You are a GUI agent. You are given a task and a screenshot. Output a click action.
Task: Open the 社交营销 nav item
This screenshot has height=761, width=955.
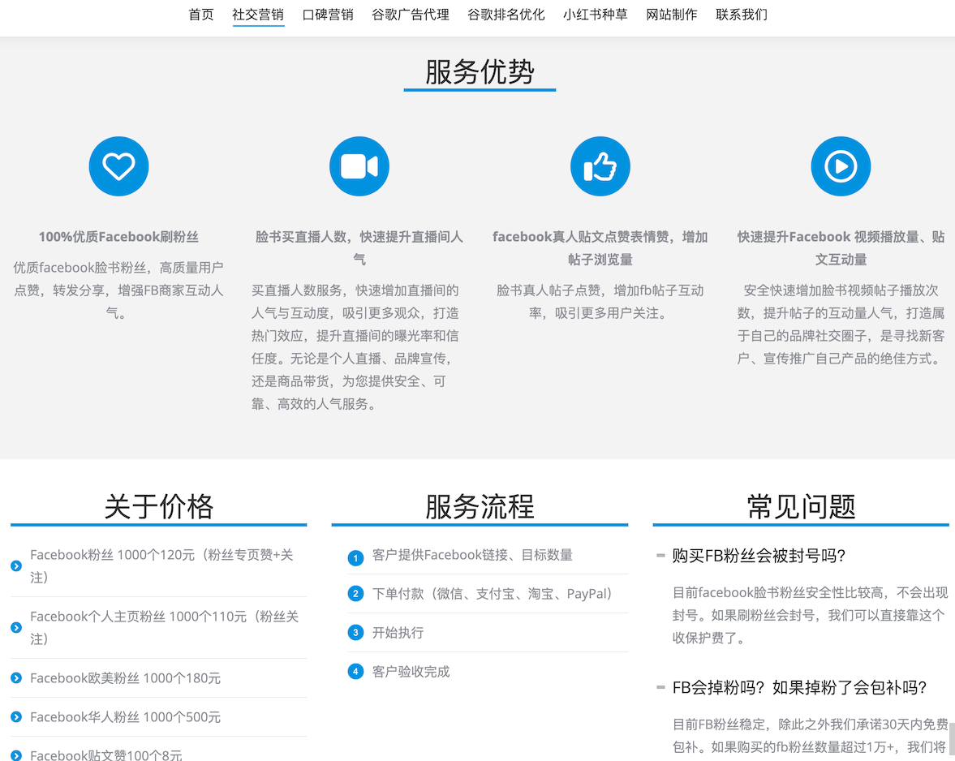pyautogui.click(x=258, y=15)
